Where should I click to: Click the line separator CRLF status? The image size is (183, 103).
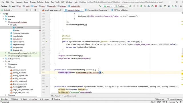pos(159,102)
